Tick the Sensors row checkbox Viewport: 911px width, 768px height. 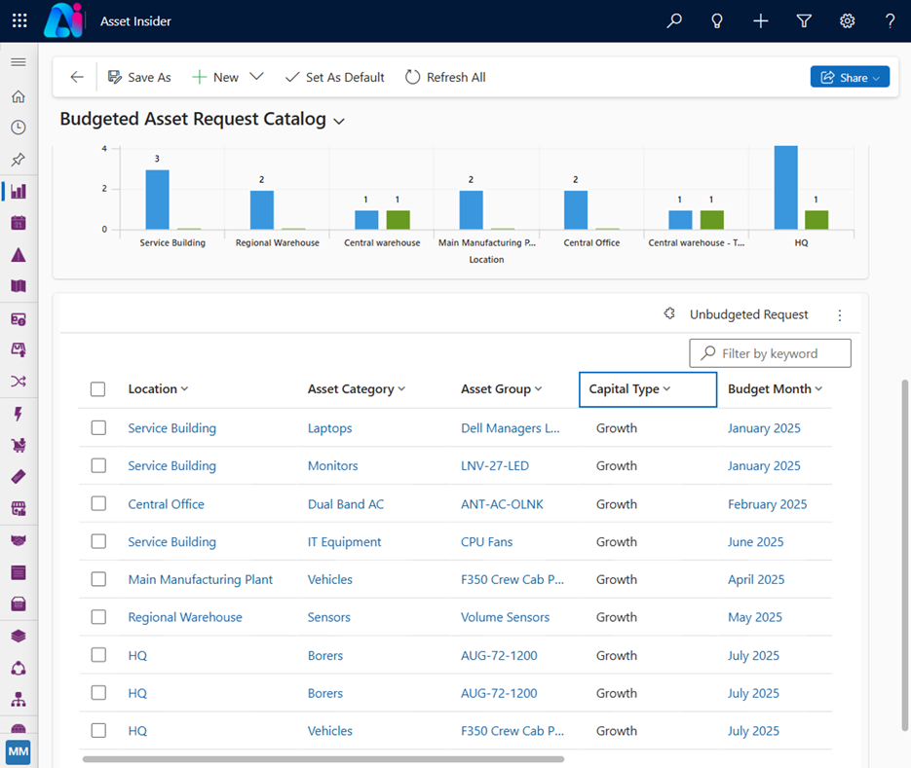(x=98, y=617)
